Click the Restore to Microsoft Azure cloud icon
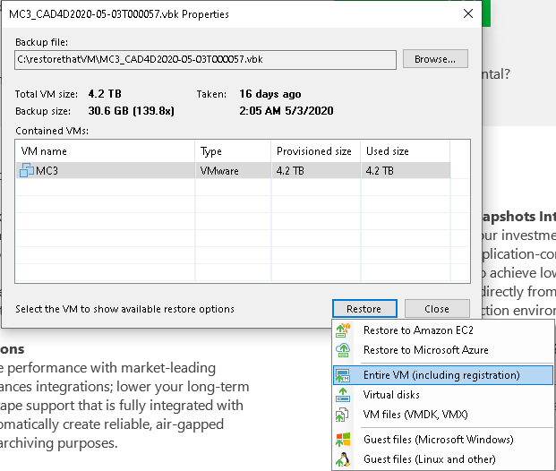556x471 pixels. [343, 350]
